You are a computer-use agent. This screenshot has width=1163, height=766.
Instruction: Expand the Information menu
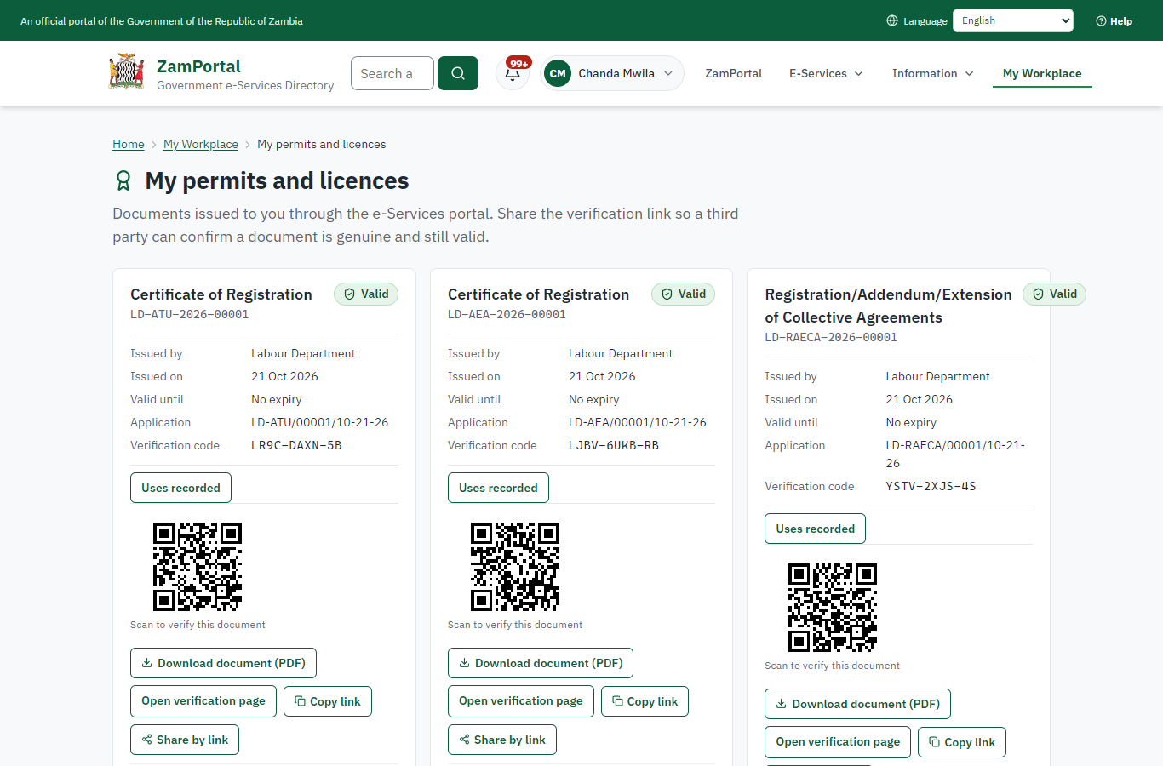tap(932, 73)
